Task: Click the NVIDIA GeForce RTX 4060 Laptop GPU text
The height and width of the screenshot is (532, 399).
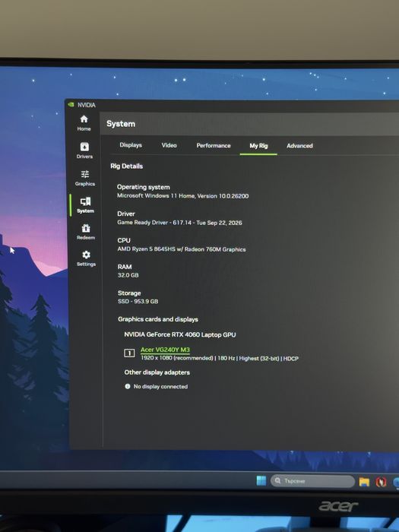Action: [x=180, y=334]
